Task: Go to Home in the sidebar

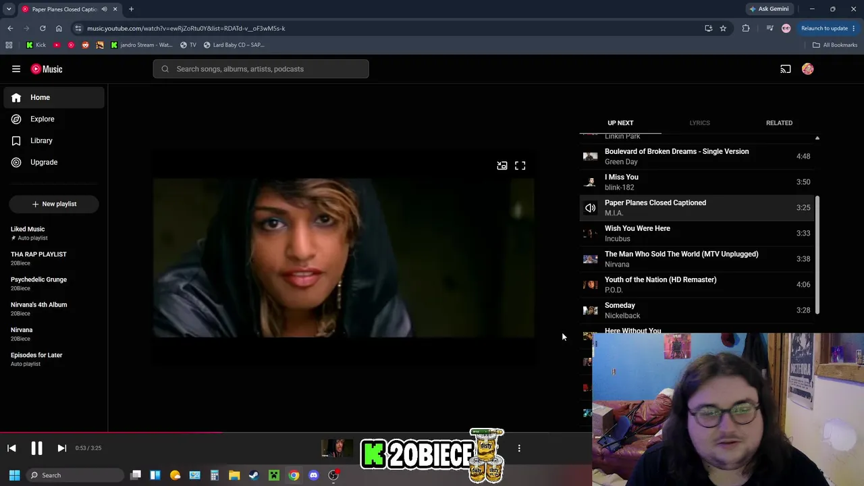Action: coord(54,97)
